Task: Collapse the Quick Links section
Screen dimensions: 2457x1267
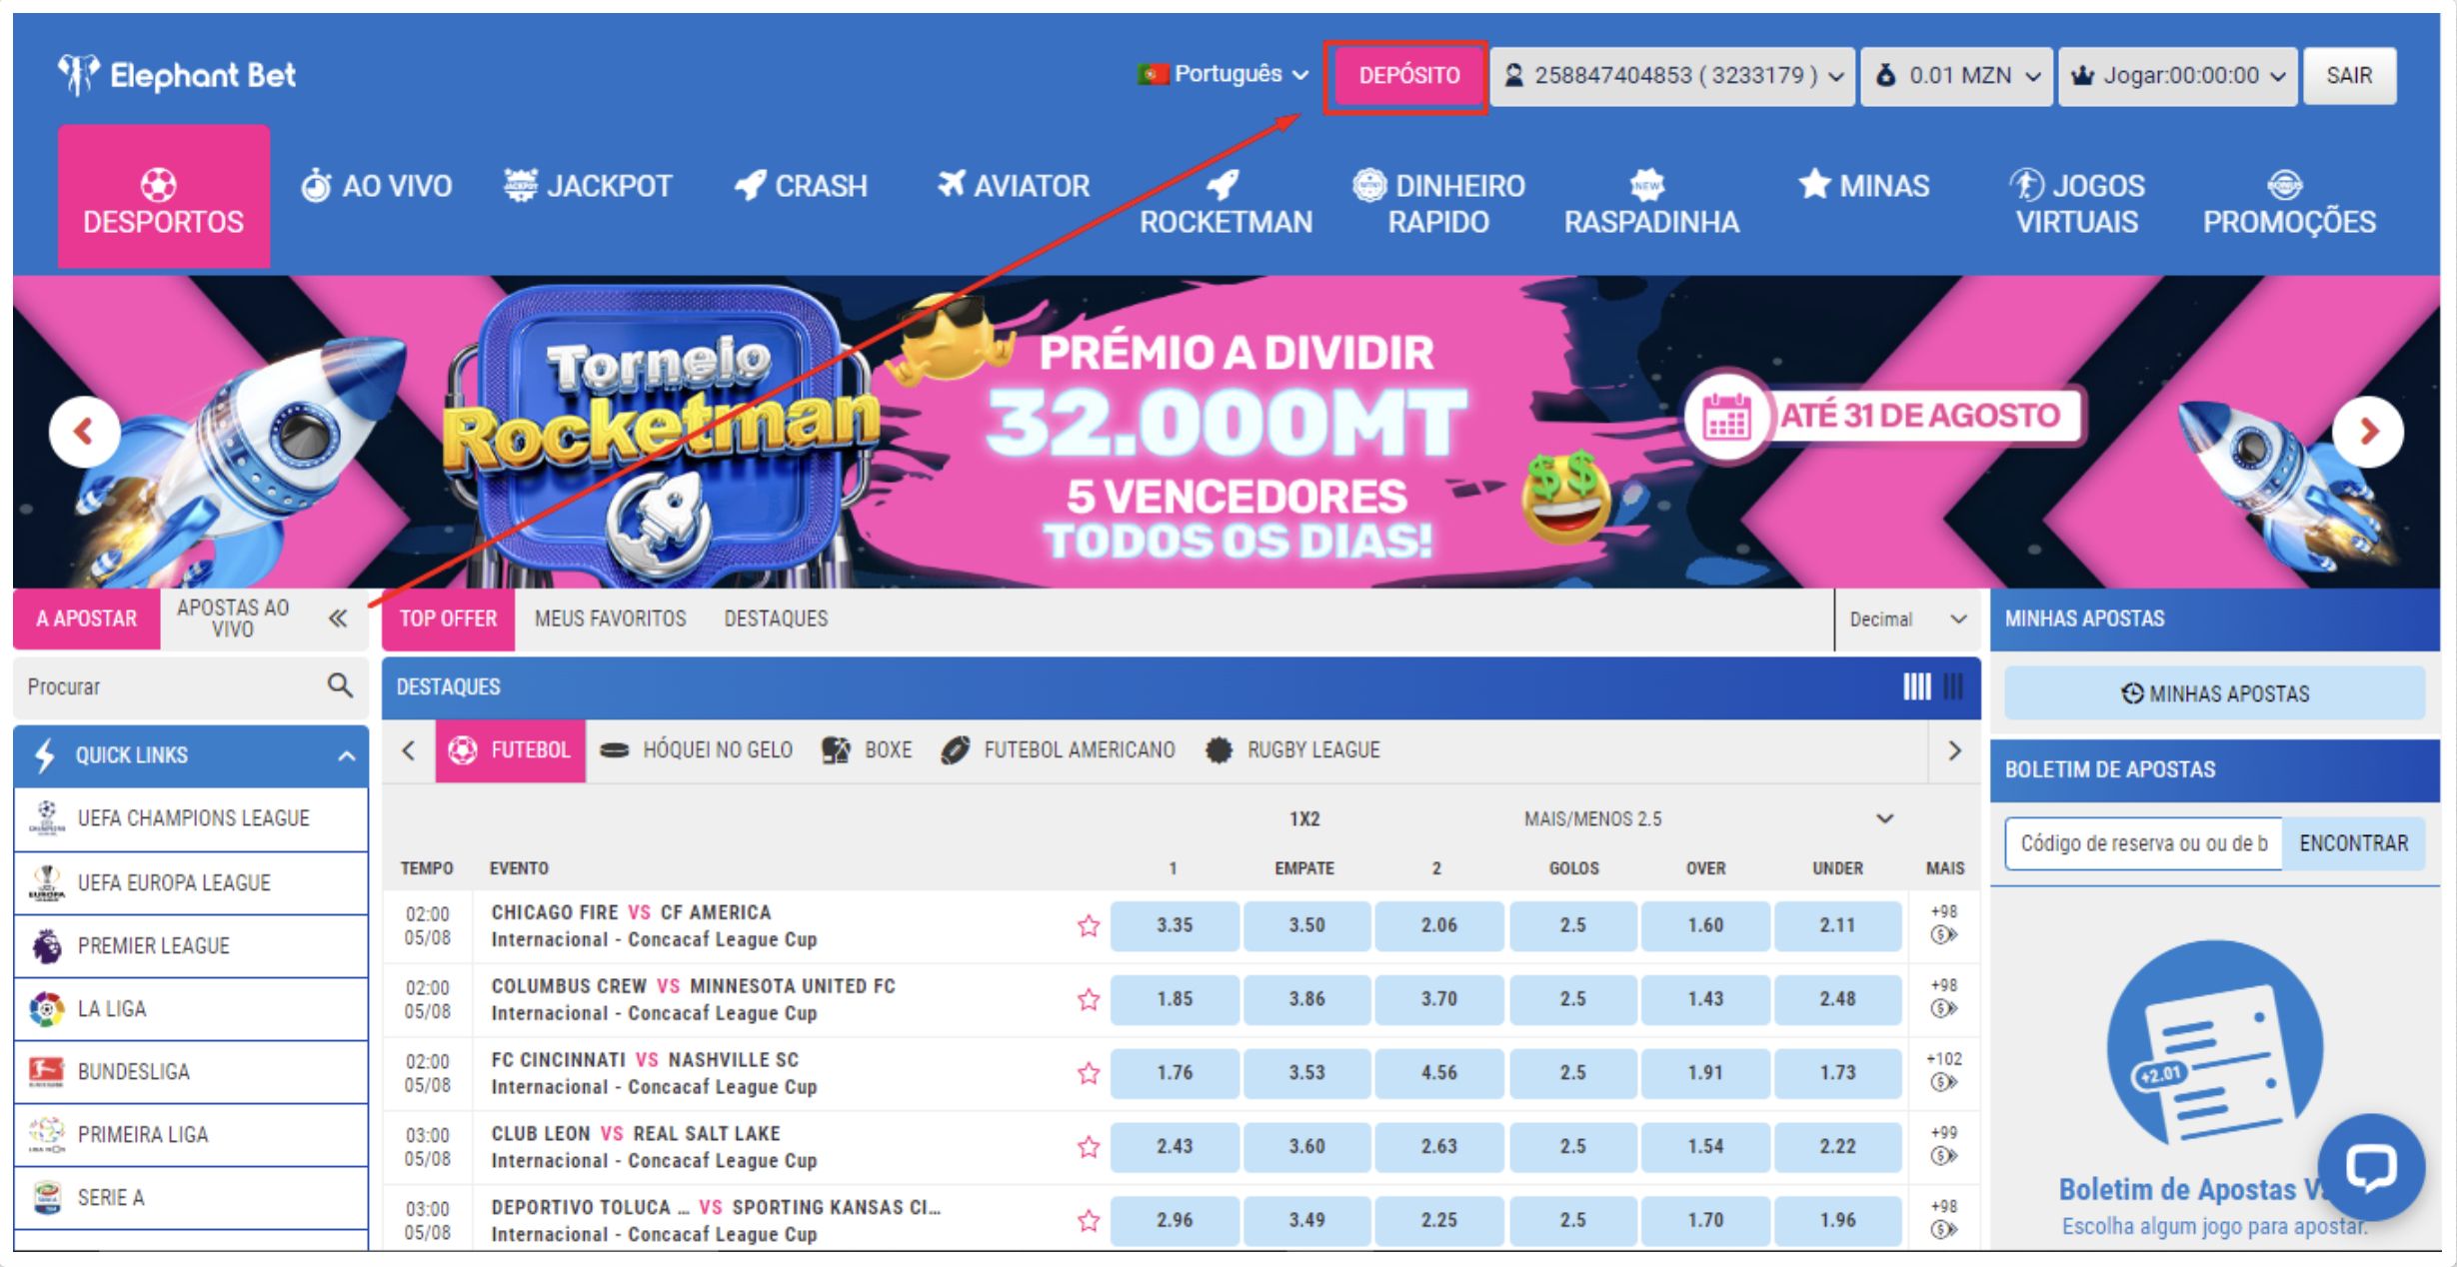Action: [x=191, y=755]
